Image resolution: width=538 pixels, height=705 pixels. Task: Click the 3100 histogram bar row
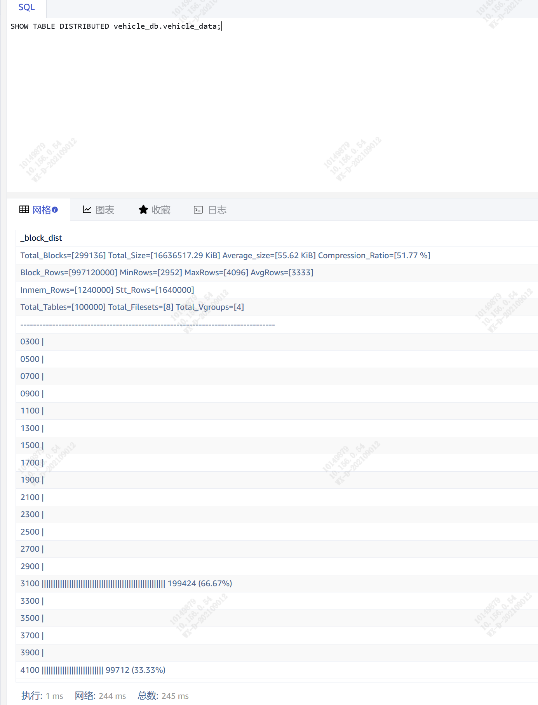pyautogui.click(x=126, y=583)
